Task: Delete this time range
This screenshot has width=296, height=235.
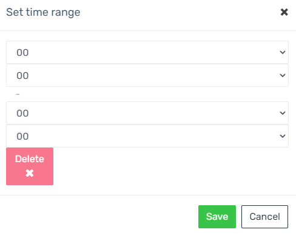Action: (30, 166)
